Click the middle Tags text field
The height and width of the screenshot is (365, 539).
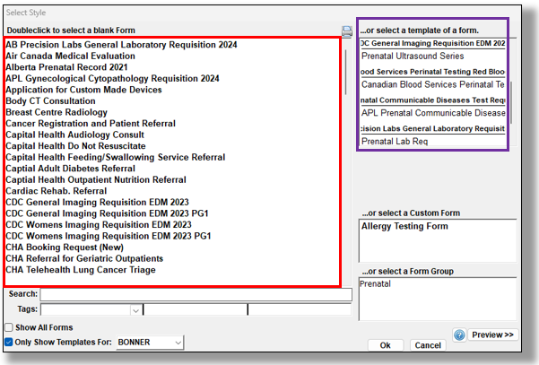tap(196, 309)
